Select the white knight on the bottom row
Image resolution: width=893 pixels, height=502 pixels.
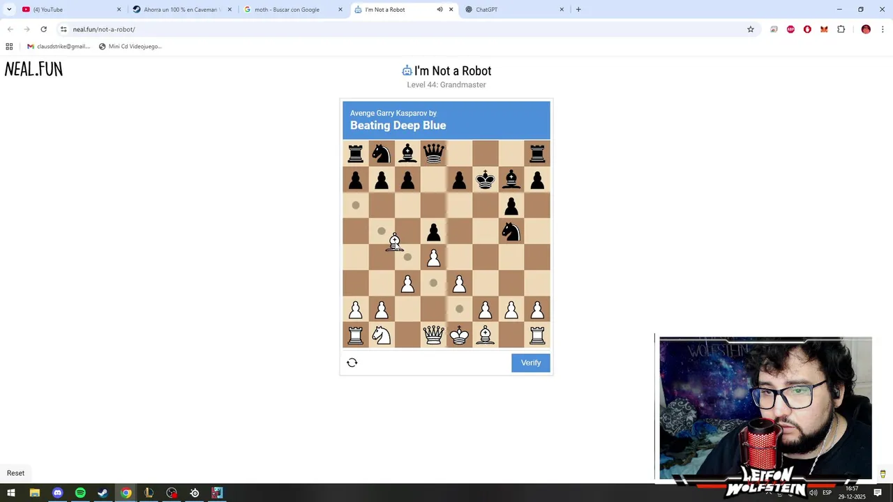[x=382, y=335]
